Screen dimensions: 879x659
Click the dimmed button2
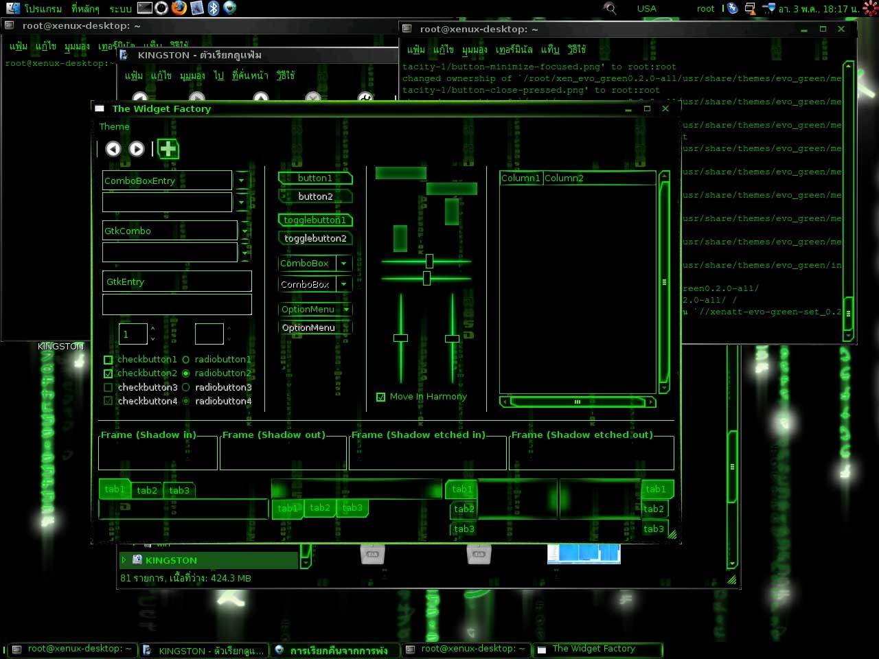tap(315, 196)
